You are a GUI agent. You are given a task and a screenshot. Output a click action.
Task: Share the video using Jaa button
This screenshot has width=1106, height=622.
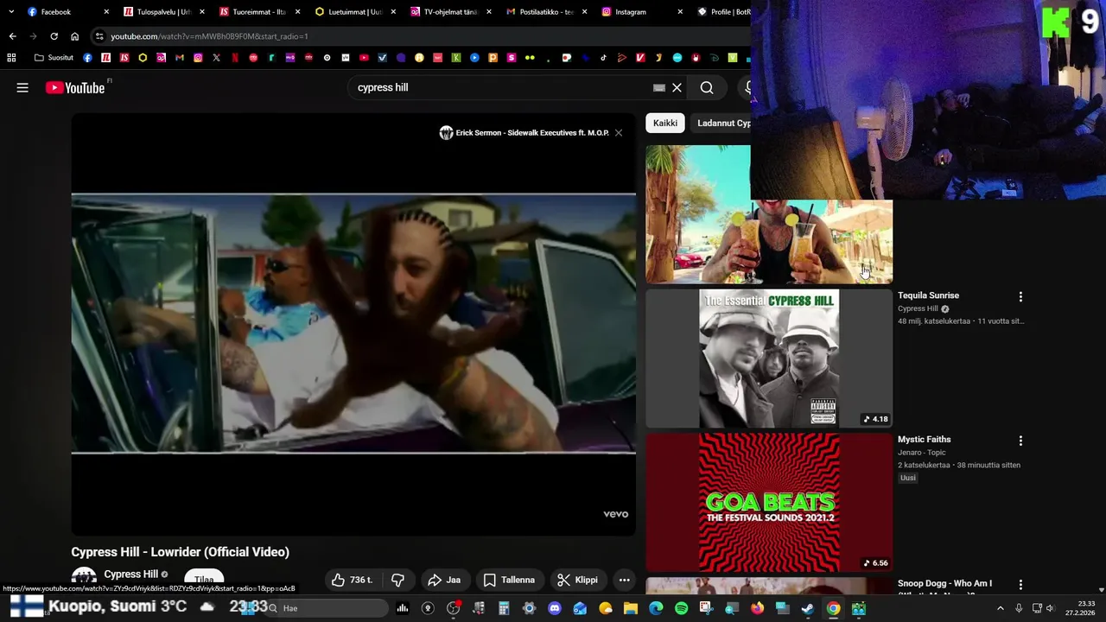pos(444,580)
